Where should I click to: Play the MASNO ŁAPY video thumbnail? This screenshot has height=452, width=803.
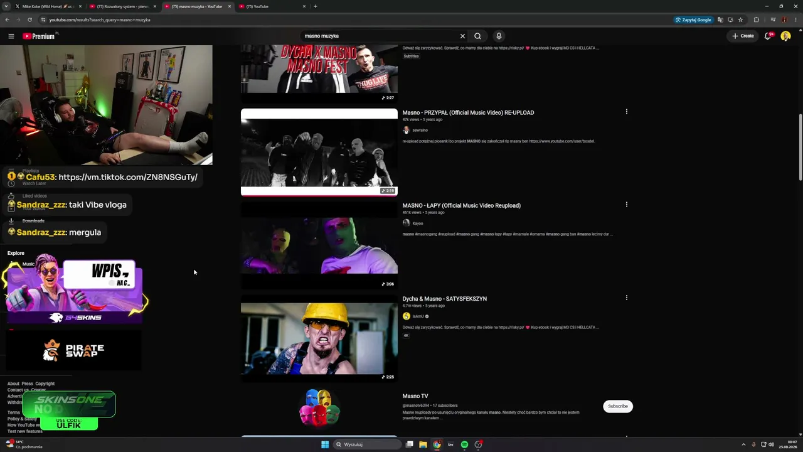tap(319, 245)
